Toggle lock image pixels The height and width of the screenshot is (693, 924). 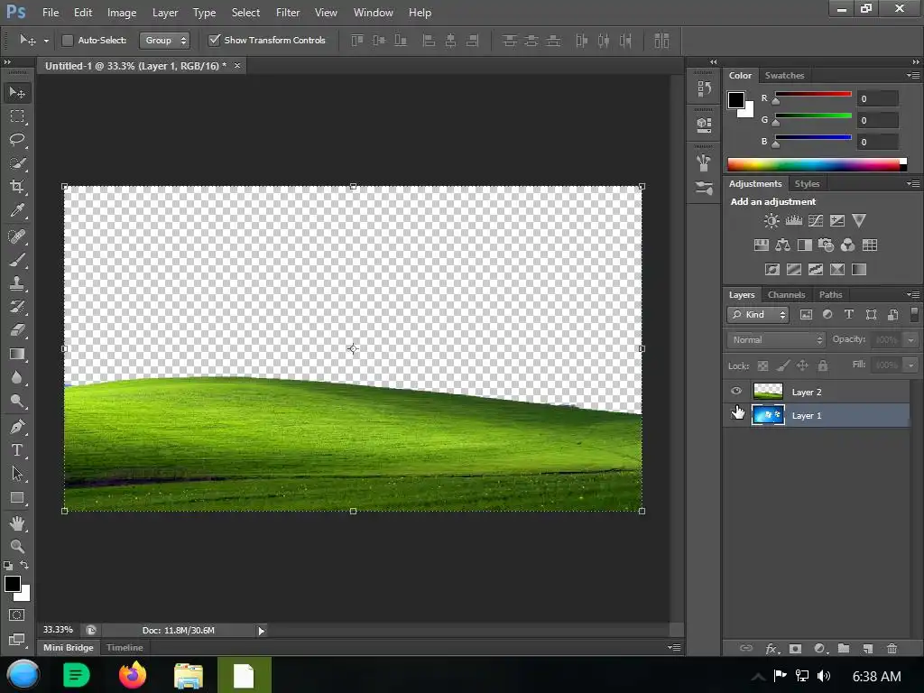click(x=782, y=365)
